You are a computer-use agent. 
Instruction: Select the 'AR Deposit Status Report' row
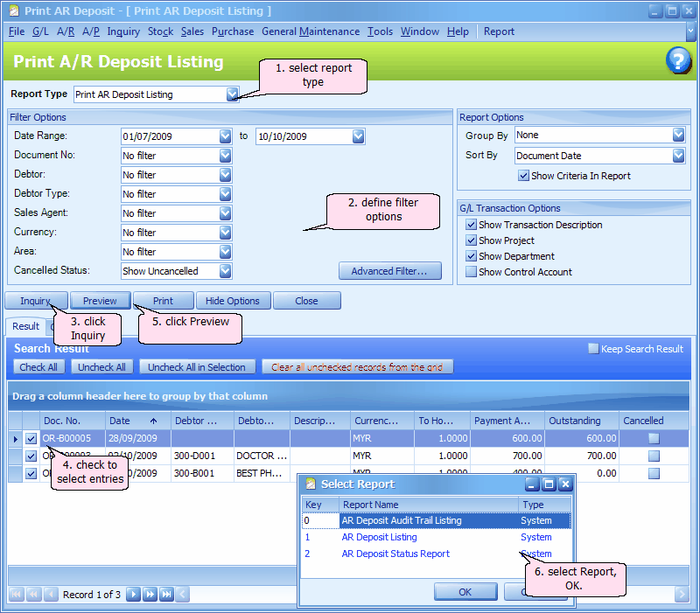pyautogui.click(x=436, y=554)
